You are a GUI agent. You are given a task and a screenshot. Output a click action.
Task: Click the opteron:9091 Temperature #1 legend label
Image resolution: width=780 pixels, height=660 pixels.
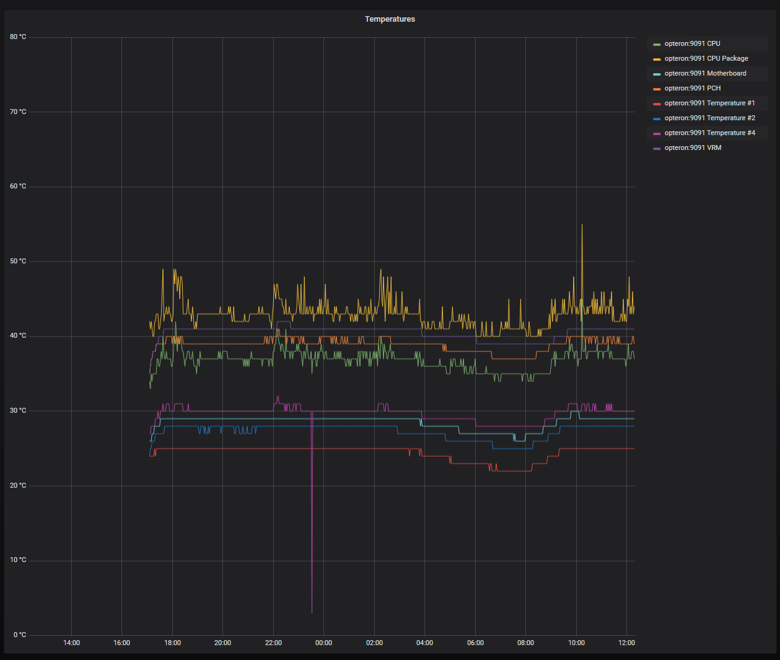pyautogui.click(x=709, y=103)
